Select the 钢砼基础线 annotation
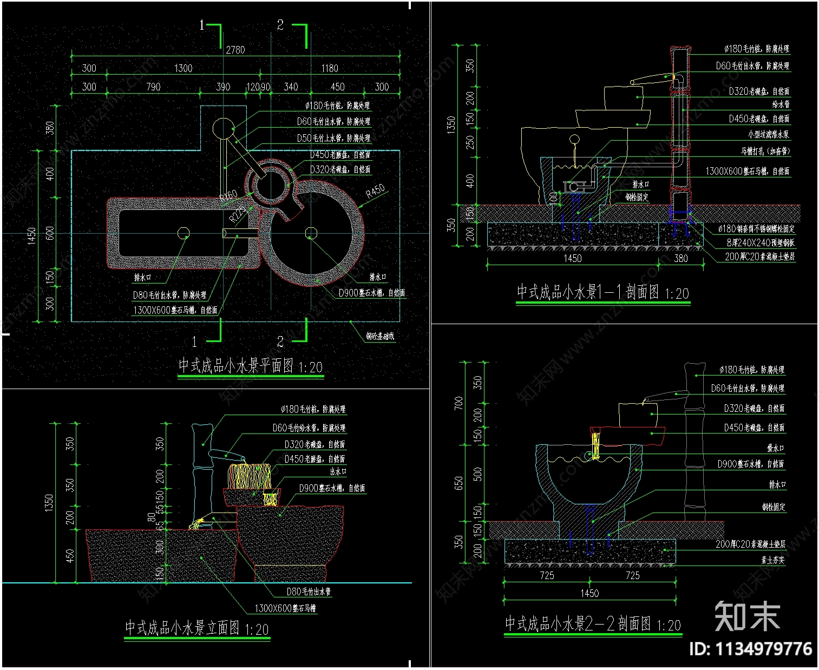Viewport: 819px width, 670px height. click(380, 336)
